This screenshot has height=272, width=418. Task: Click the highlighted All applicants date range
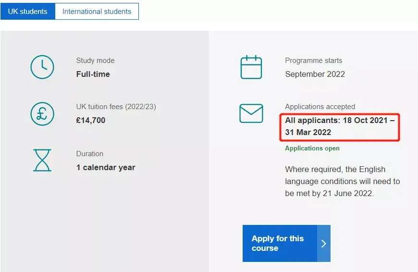[x=339, y=126]
